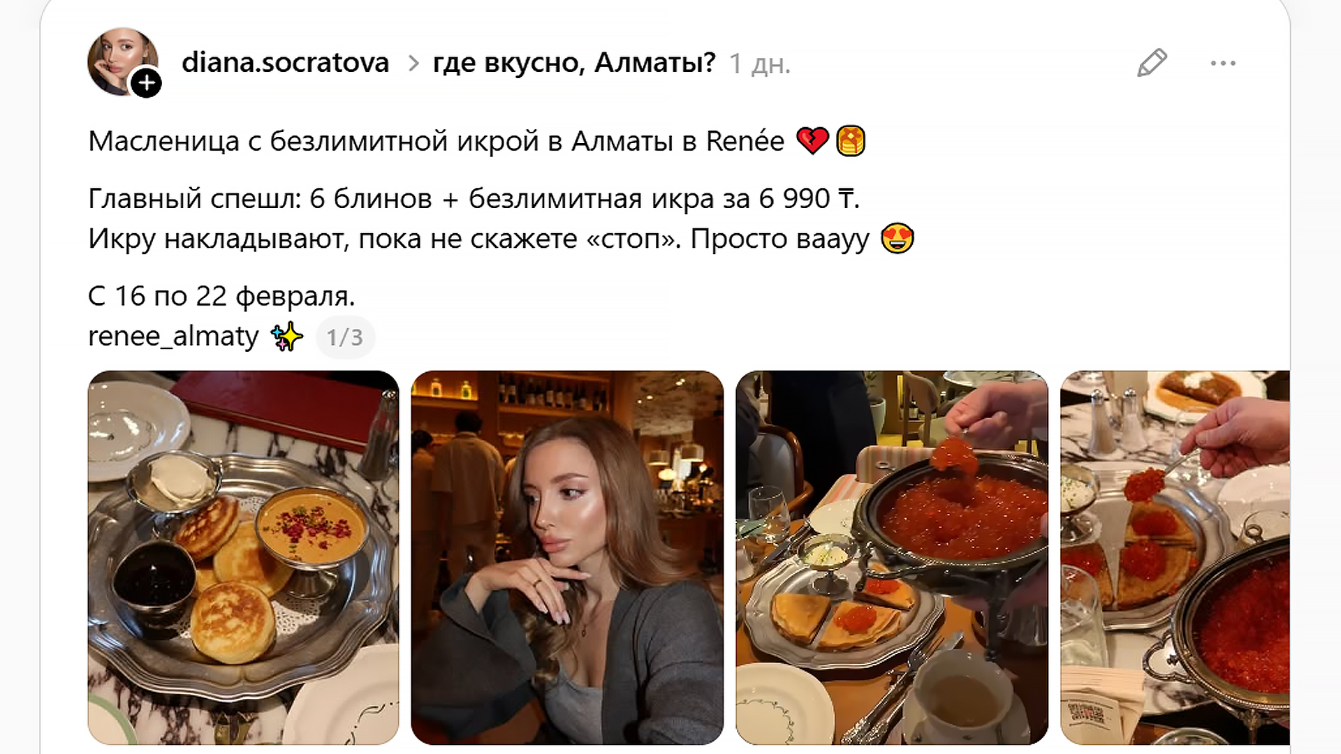Viewport: 1341px width, 754px height.
Task: Click the pencil edit icon
Action: [1152, 63]
